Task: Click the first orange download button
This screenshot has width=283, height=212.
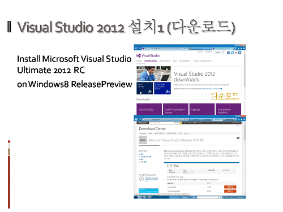Action: click(230, 187)
